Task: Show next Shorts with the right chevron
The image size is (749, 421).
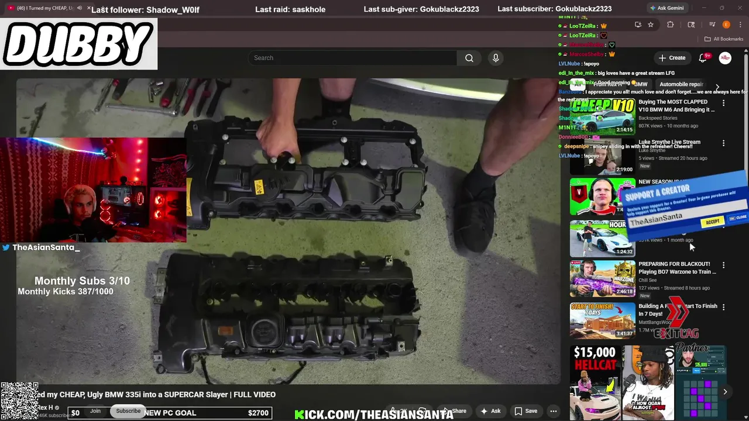Action: click(x=725, y=392)
